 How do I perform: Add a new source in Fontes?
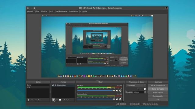(x=53, y=100)
